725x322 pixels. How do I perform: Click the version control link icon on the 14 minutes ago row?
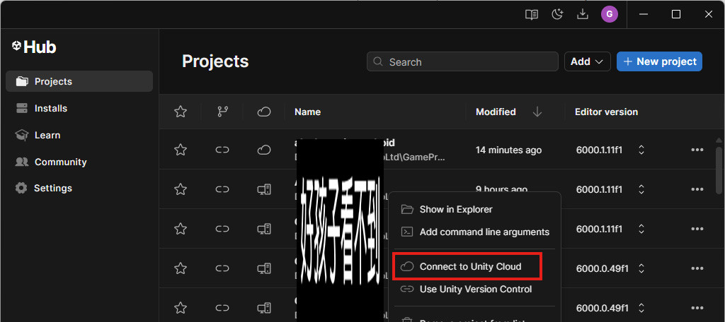222,150
